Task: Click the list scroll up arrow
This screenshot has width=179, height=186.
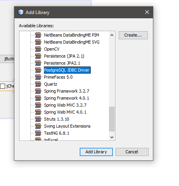Action: pyautogui.click(x=112, y=35)
